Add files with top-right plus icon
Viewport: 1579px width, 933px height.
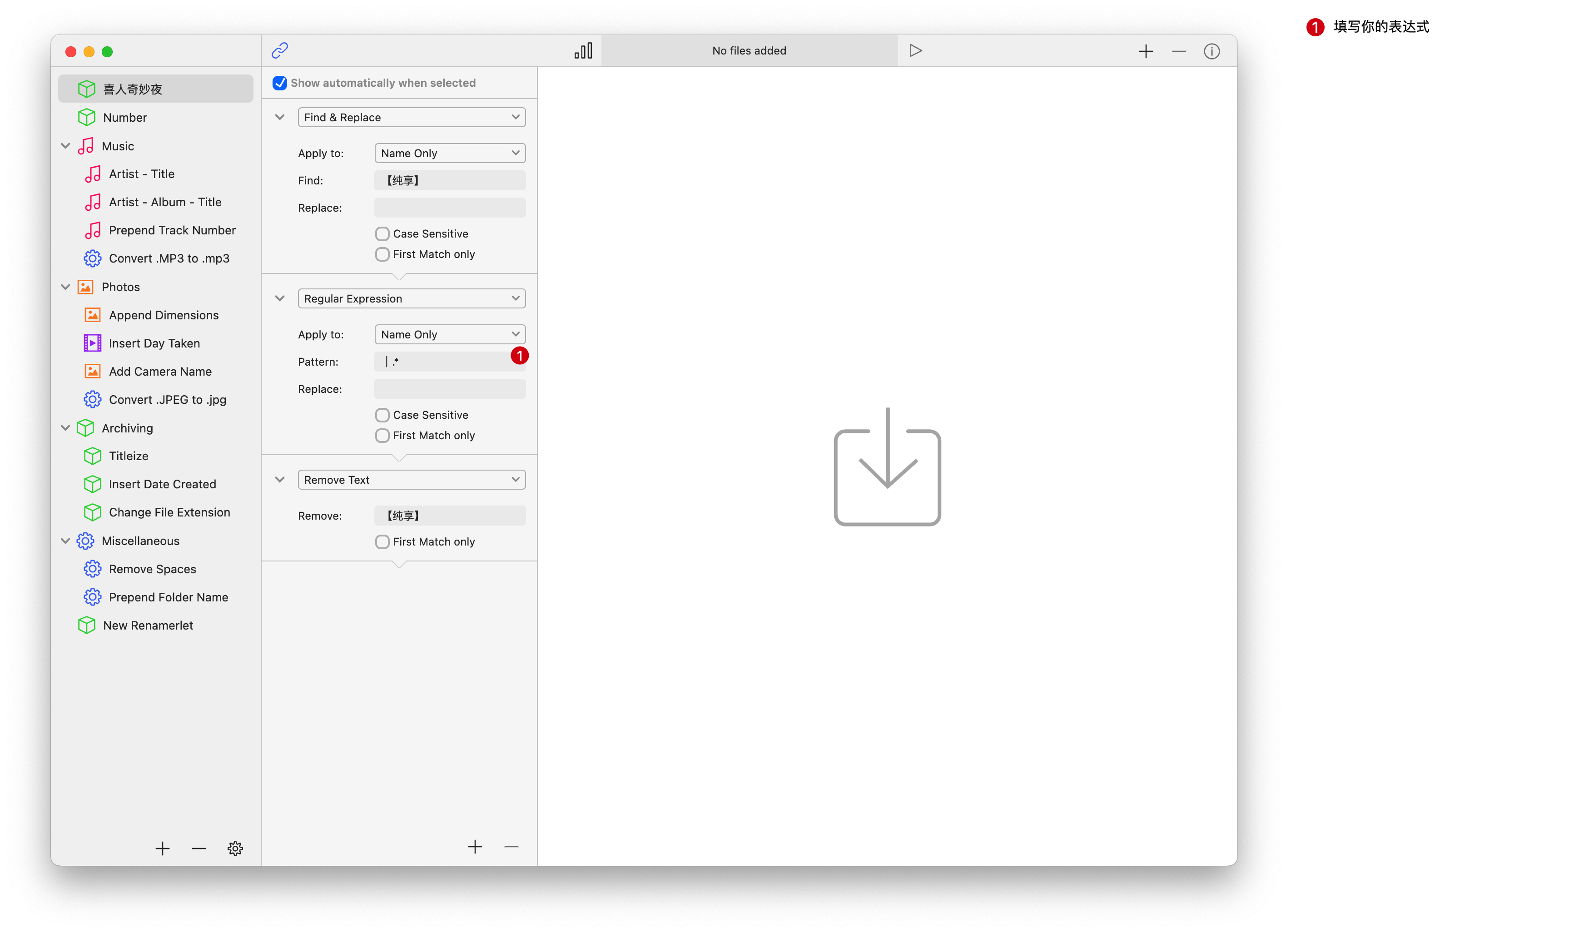(x=1145, y=51)
